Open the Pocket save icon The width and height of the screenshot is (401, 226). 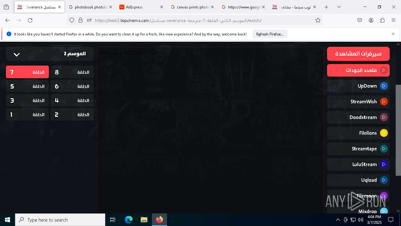pyautogui.click(x=360, y=20)
